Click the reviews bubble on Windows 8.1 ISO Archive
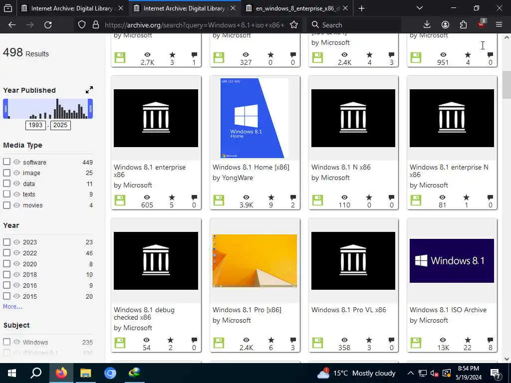 point(490,340)
